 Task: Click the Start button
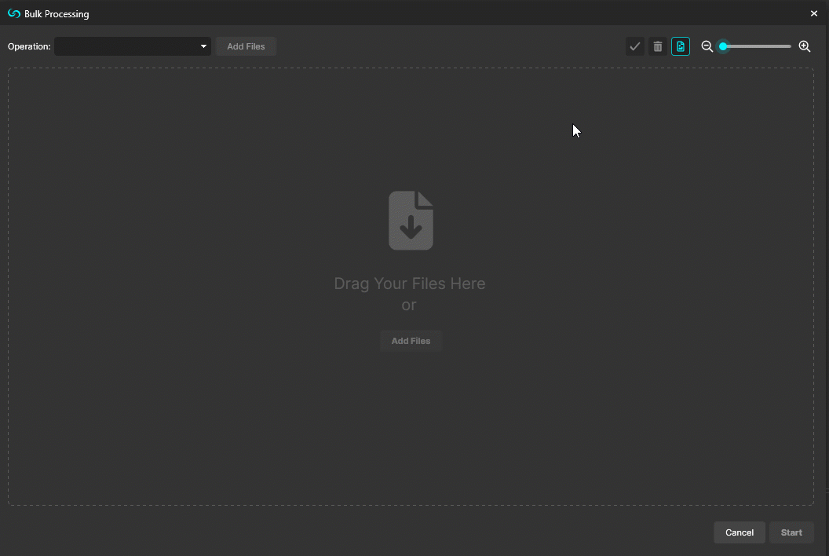(x=791, y=532)
